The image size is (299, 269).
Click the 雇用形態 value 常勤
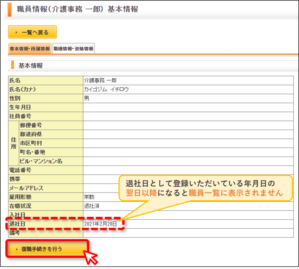(89, 197)
